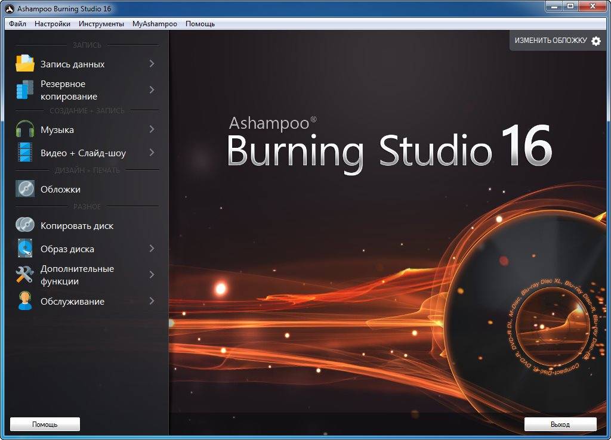The image size is (611, 440).
Task: Click the Дополнительные функции tools icon
Action: (x=25, y=274)
